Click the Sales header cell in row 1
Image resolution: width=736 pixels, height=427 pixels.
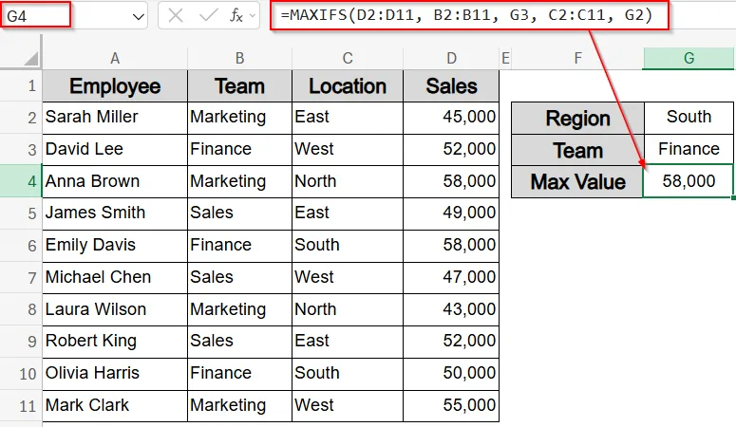451,86
